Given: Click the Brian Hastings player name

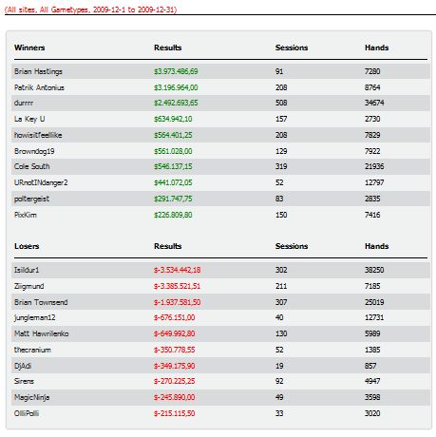Looking at the screenshot, I should [x=38, y=71].
